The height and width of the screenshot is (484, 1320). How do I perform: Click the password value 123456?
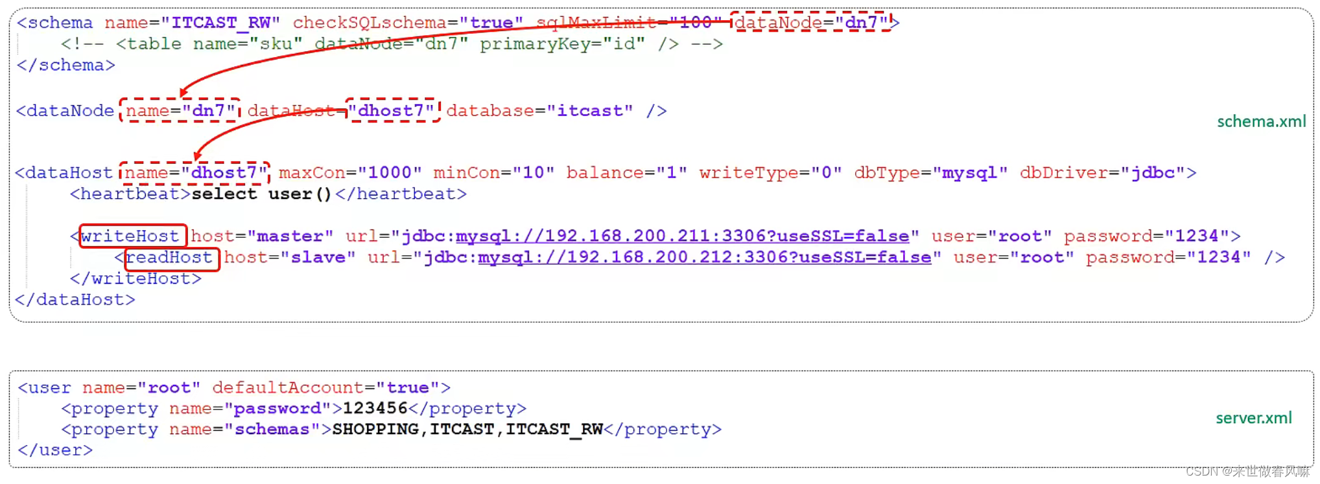point(375,409)
